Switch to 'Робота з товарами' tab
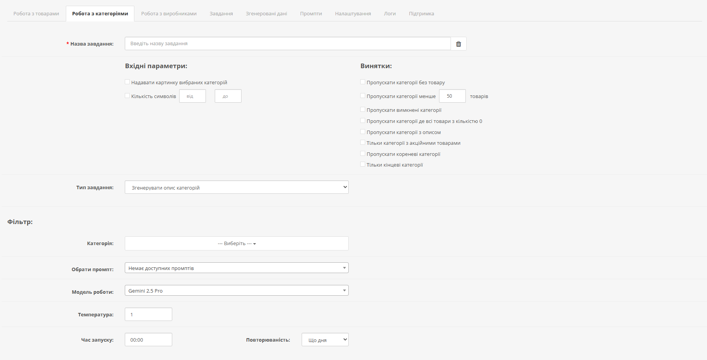 [36, 14]
